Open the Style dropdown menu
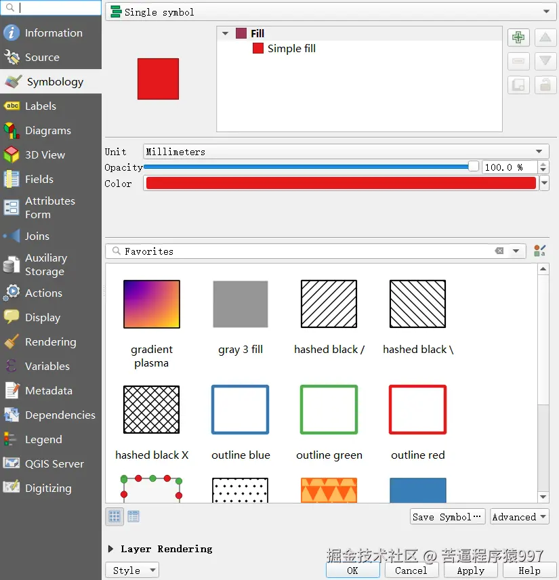The image size is (559, 580). click(132, 570)
